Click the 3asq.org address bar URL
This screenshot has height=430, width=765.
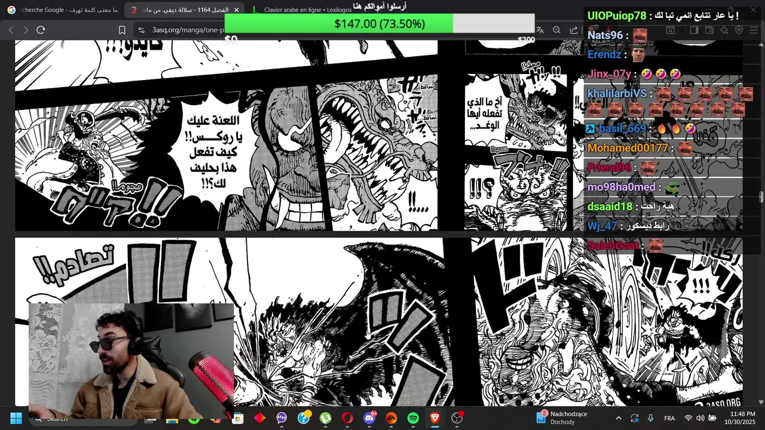coord(189,30)
